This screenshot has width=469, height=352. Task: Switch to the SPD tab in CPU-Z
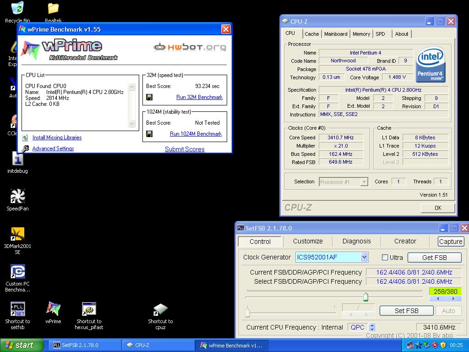pyautogui.click(x=381, y=34)
